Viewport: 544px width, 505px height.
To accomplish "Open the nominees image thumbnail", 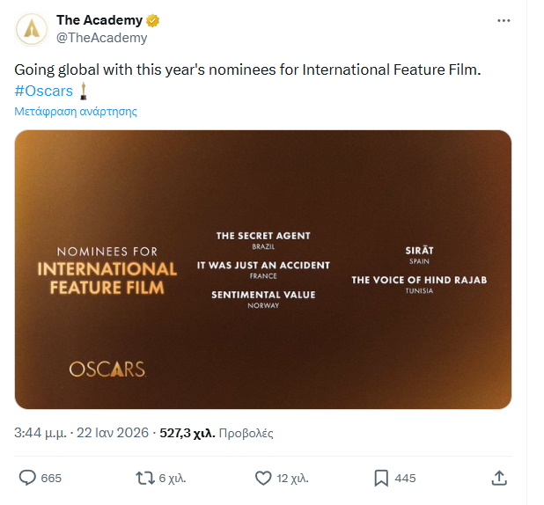I will (x=263, y=269).
